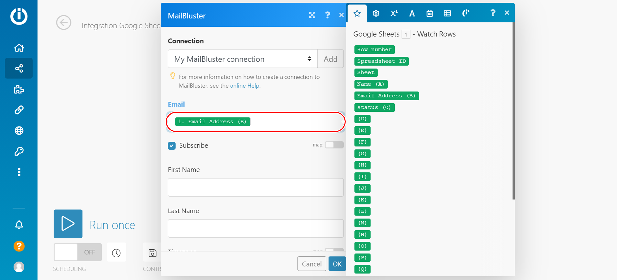Open custom variables tab icon
Image resolution: width=617 pixels, height=280 pixels.
click(x=466, y=13)
